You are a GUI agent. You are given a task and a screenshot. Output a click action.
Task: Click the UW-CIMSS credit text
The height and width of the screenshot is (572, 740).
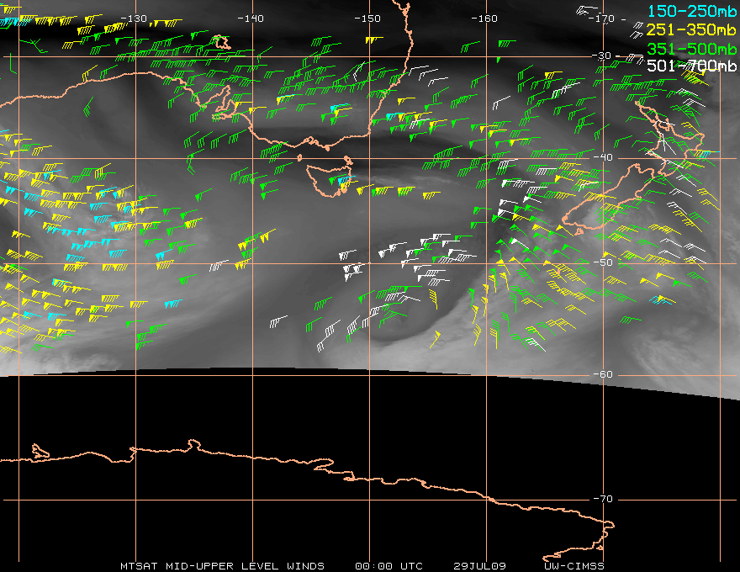click(573, 566)
